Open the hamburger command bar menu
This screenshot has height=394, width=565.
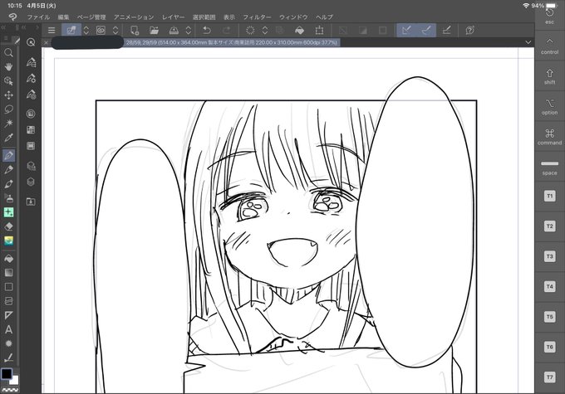[x=52, y=30]
